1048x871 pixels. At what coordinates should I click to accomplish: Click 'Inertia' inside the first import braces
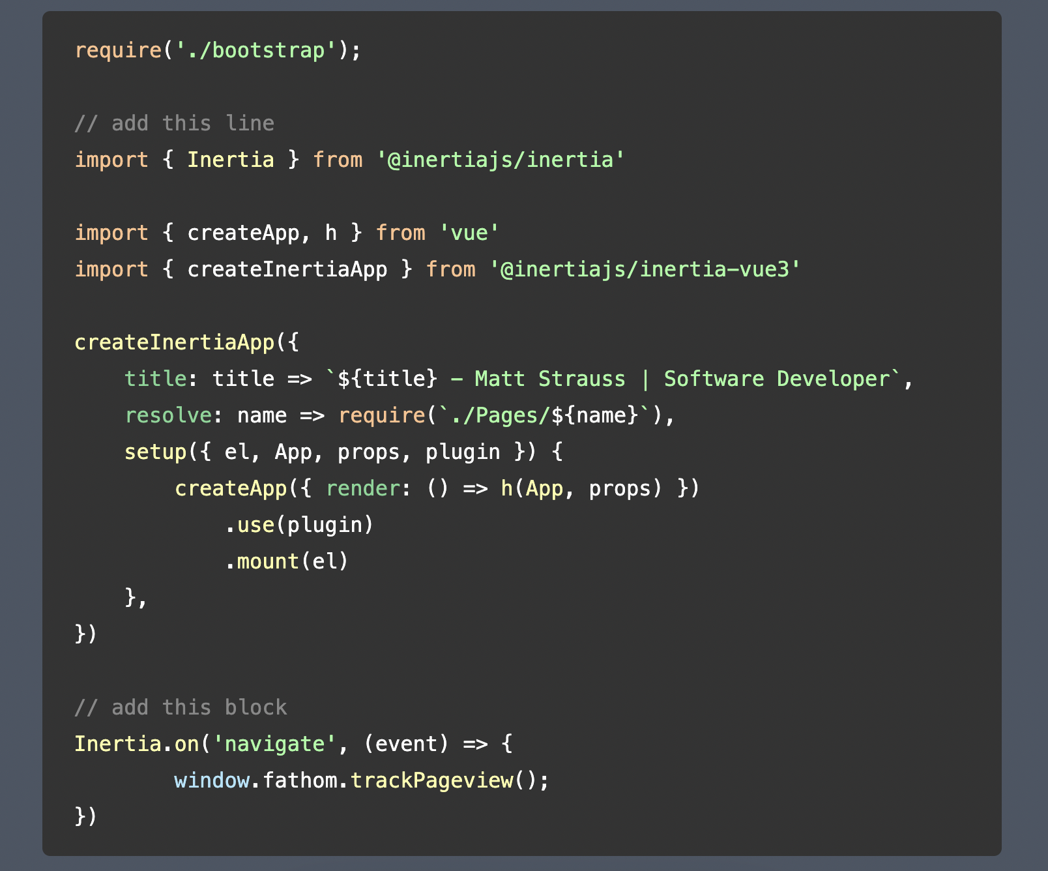(x=230, y=160)
